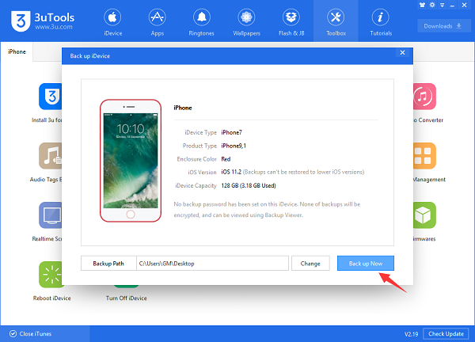Click the iOS 11.2 version value
The image size is (475, 342).
(x=231, y=172)
